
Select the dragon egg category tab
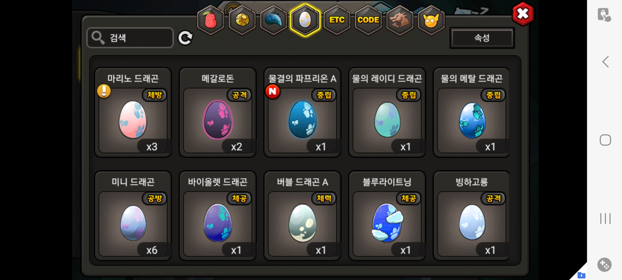tap(305, 20)
